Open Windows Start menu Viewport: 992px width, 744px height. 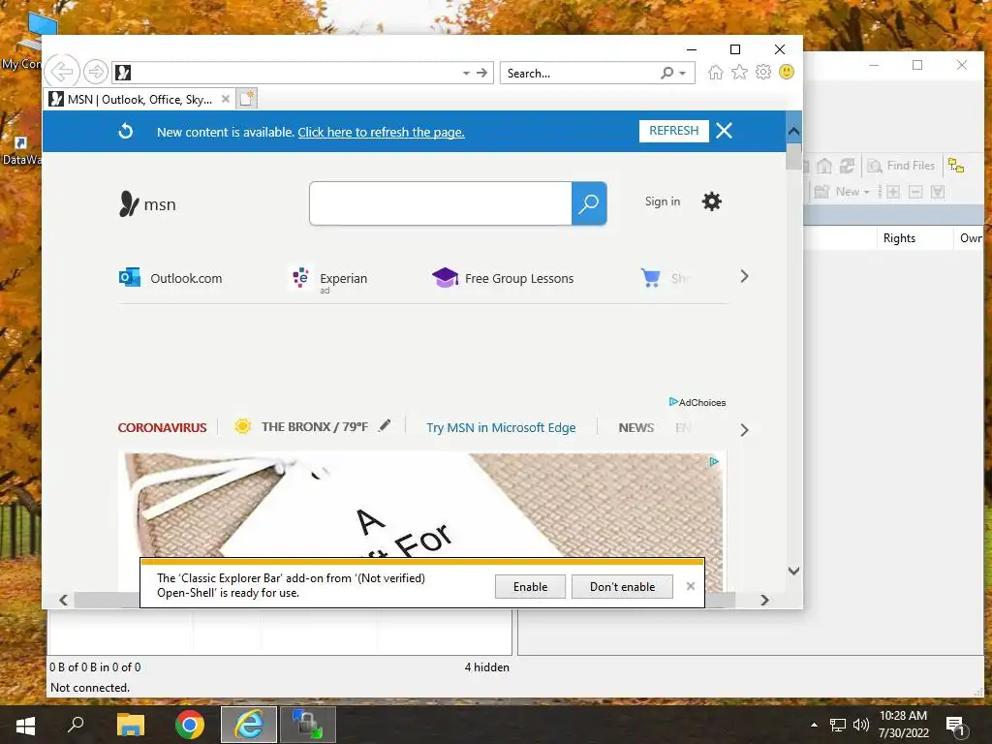pyautogui.click(x=25, y=725)
